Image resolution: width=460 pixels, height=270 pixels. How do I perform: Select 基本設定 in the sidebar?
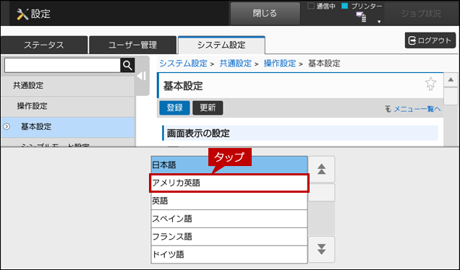(x=68, y=127)
